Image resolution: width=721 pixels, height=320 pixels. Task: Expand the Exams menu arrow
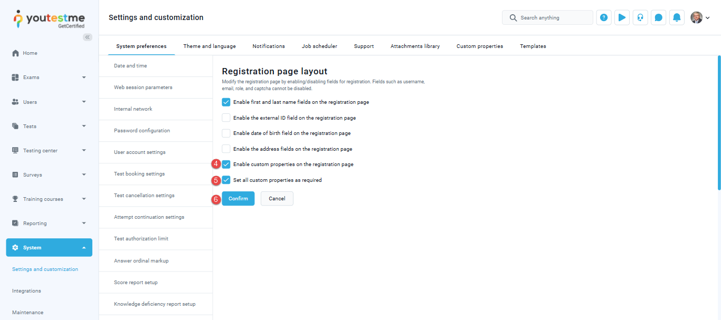pos(84,77)
